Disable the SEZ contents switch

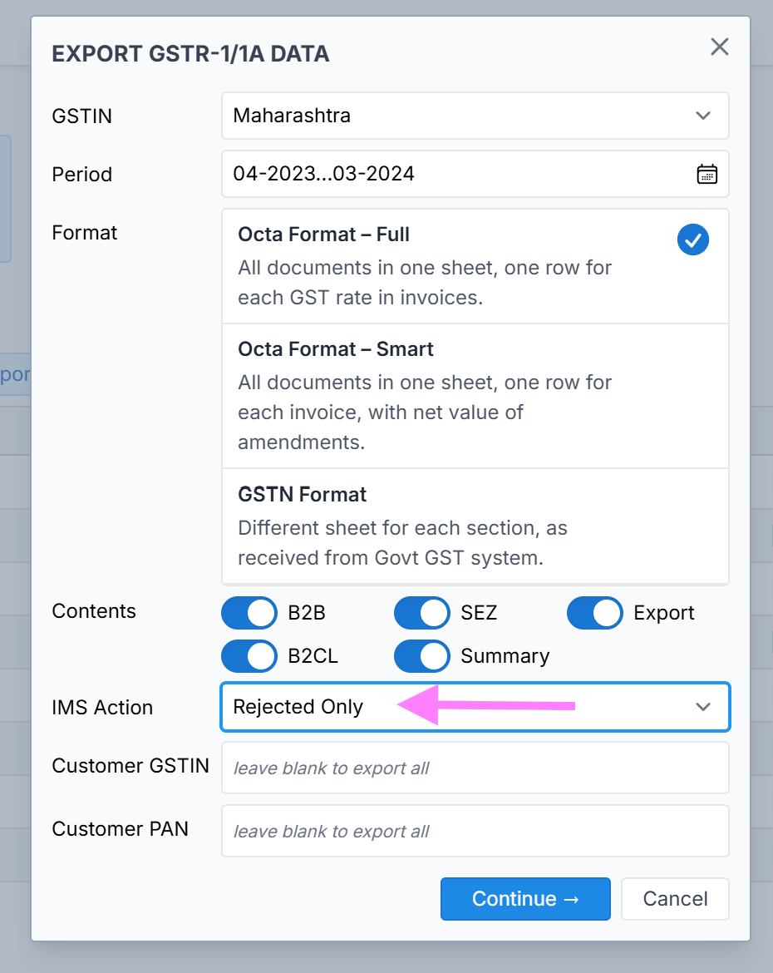(422, 613)
